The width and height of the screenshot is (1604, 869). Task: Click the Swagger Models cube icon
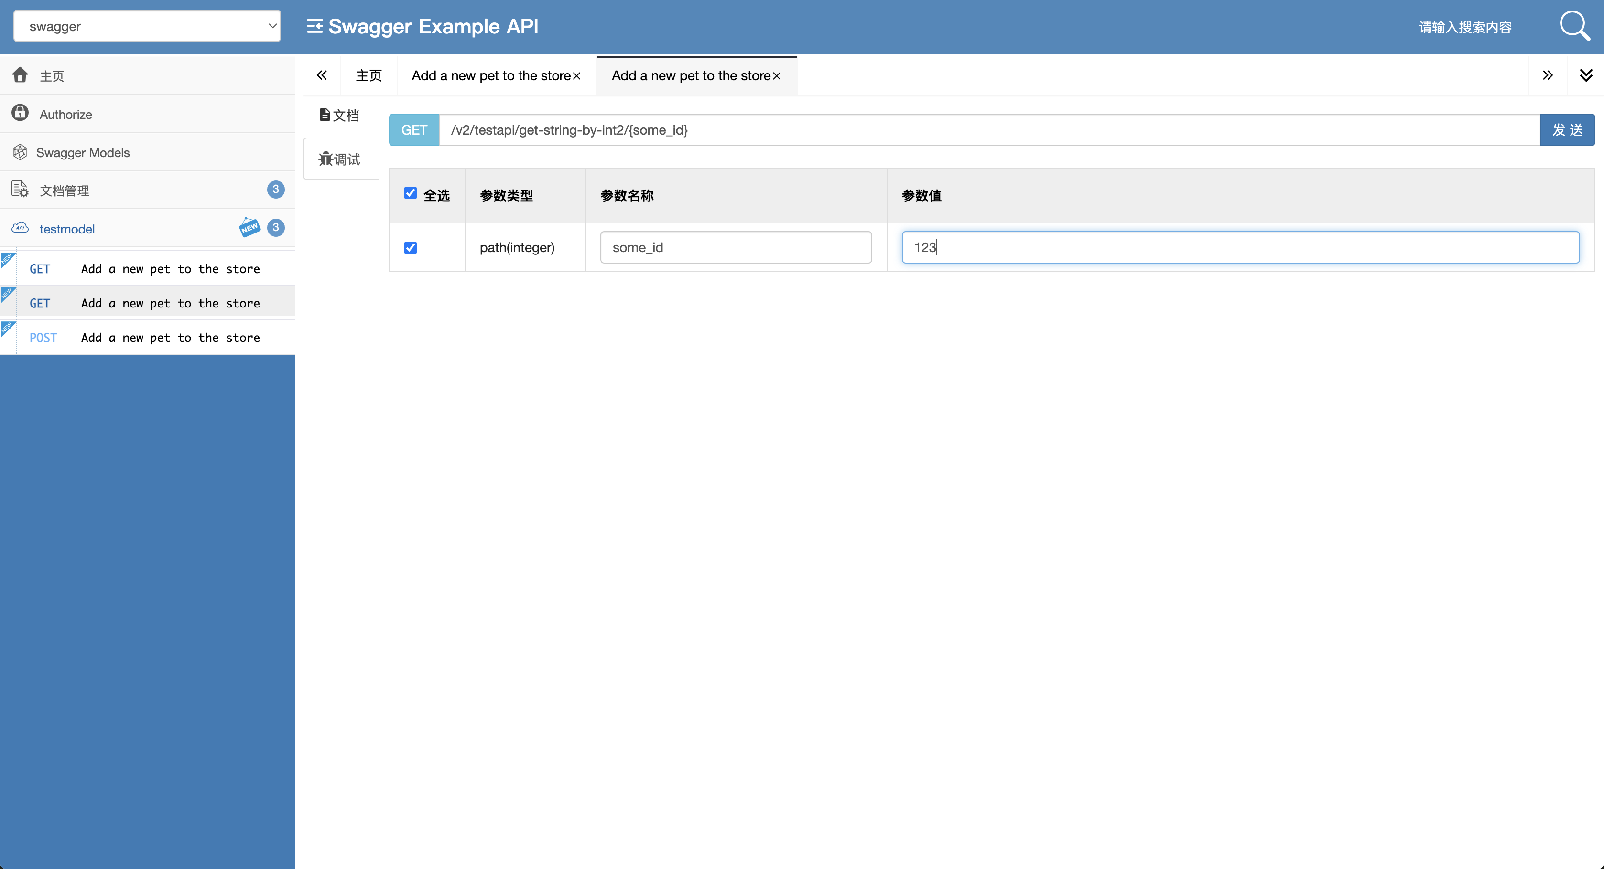[x=20, y=152]
